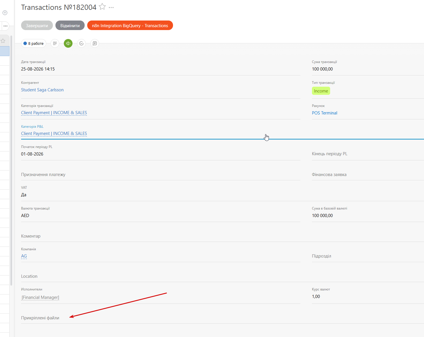The width and height of the screenshot is (424, 337).
Task: Open the POS Terminal account link
Action: point(325,113)
